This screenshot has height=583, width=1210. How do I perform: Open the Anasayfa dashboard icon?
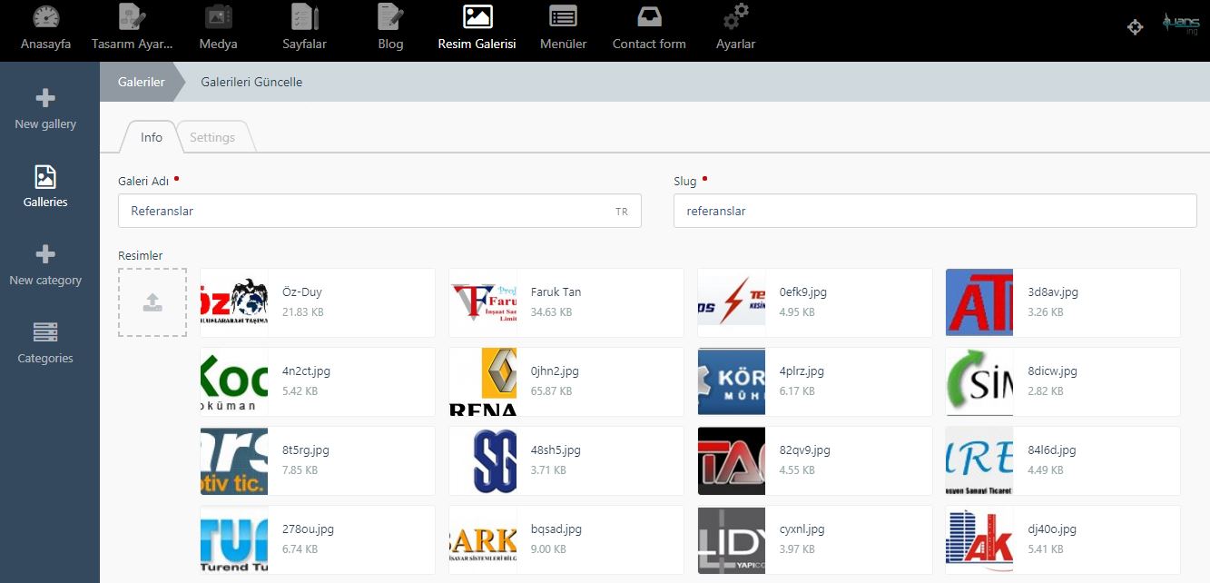click(x=45, y=17)
